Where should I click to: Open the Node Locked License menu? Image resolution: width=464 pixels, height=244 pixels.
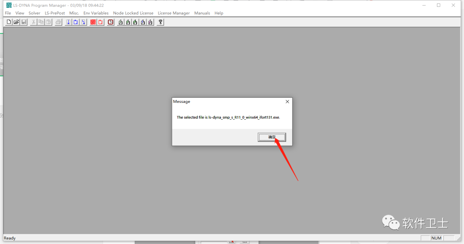click(133, 13)
